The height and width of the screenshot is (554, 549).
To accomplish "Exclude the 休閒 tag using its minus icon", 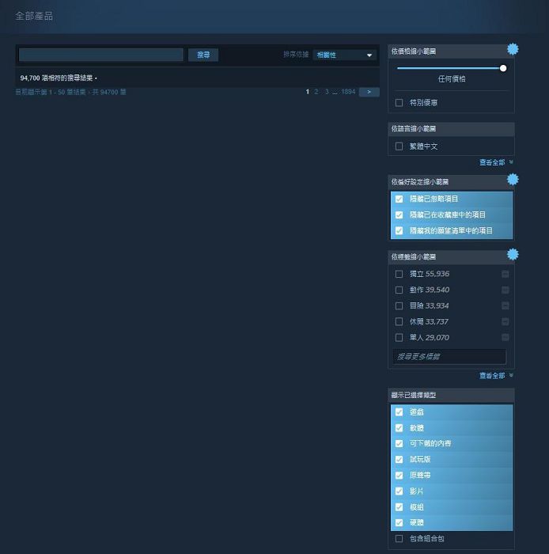I will tap(505, 321).
